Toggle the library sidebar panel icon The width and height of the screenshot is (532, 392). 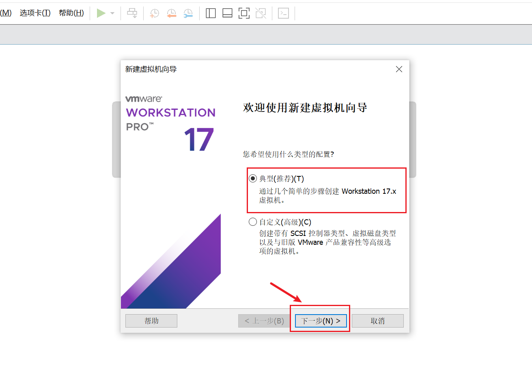pyautogui.click(x=211, y=13)
